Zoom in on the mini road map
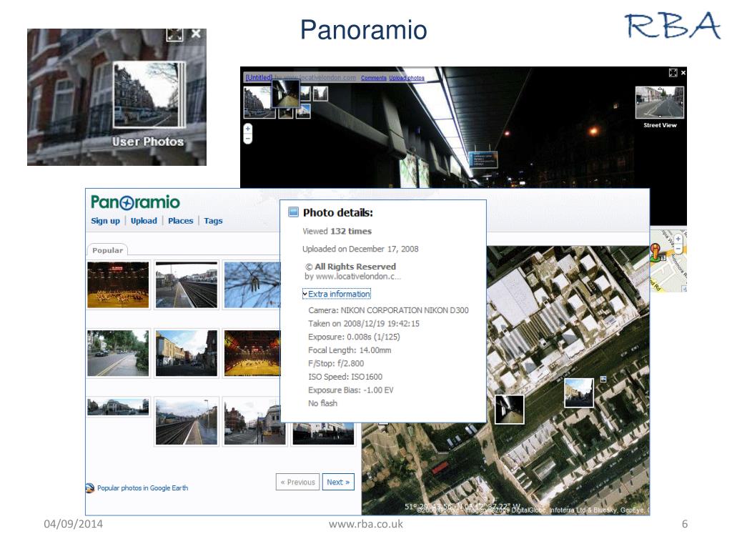Image resolution: width=732 pixels, height=549 pixels. 678,239
